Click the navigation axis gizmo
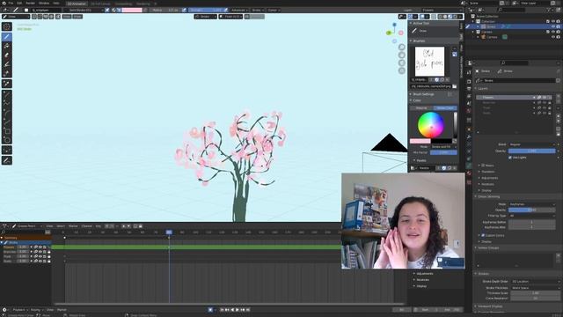Image resolution: width=563 pixels, height=317 pixels. click(x=395, y=33)
